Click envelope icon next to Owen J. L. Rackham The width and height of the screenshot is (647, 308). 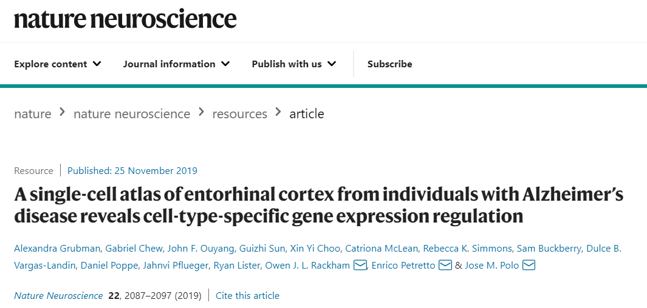(x=360, y=266)
